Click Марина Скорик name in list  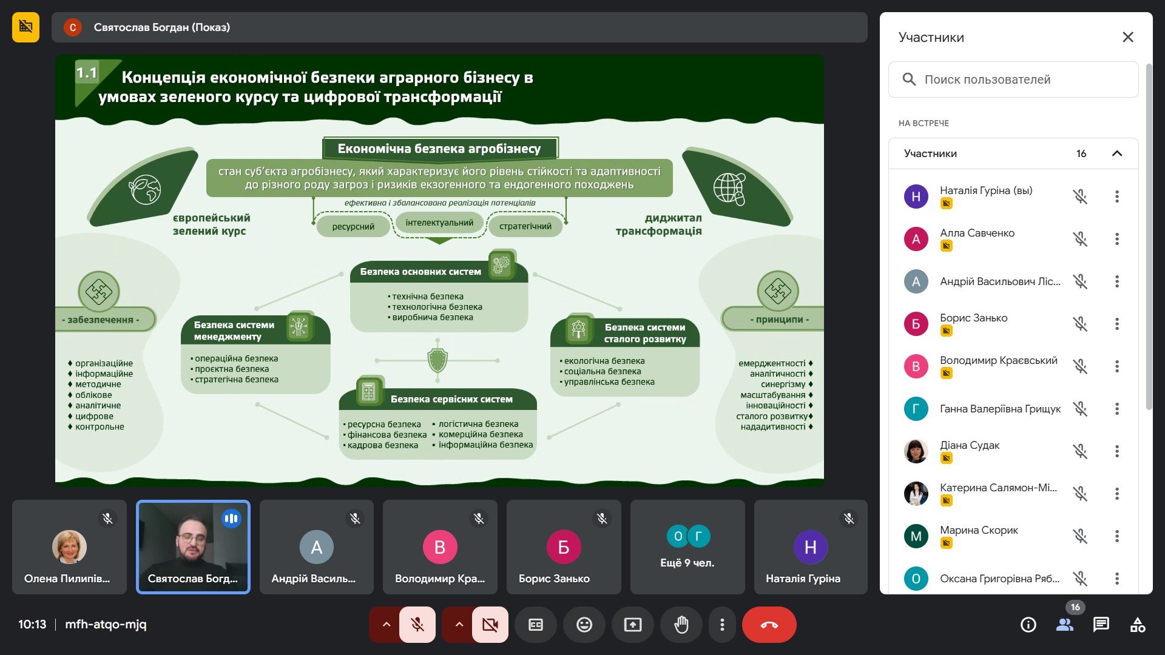[x=979, y=530]
